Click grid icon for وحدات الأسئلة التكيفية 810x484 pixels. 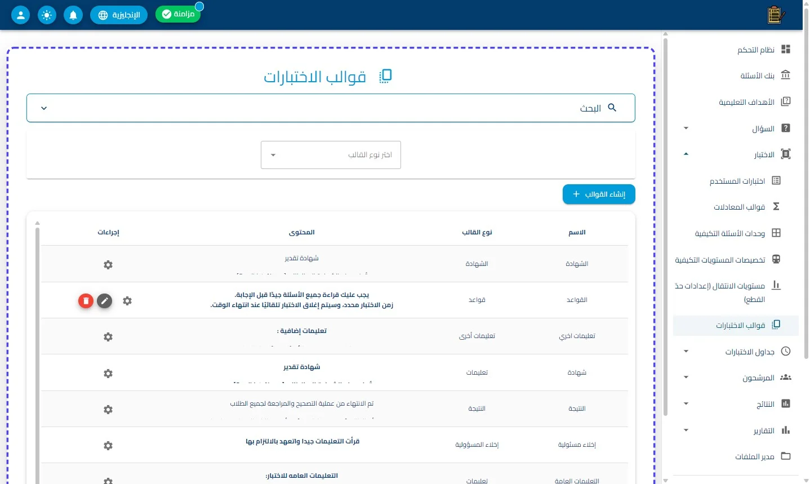(776, 233)
